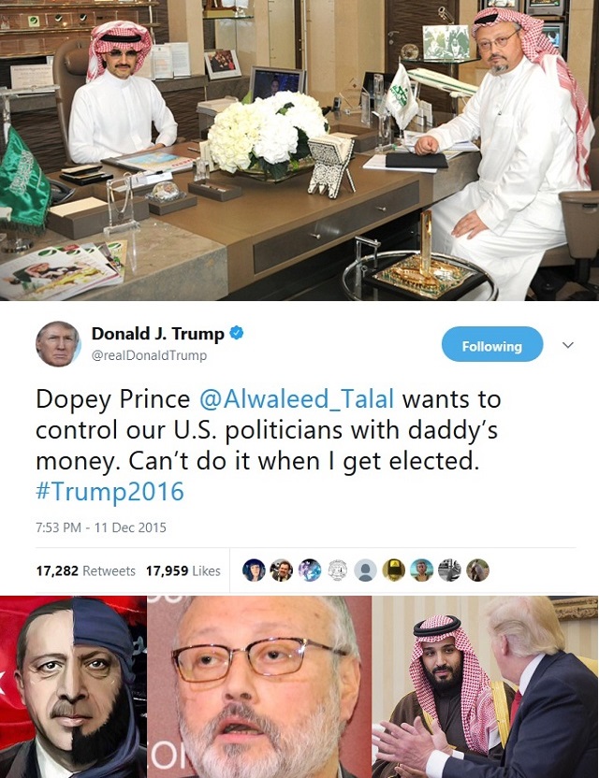
Task: Open the top photo of two men at a desk
Action: click(x=299, y=151)
